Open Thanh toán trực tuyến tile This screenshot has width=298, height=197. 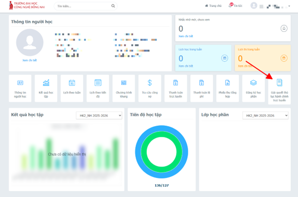tap(176, 88)
